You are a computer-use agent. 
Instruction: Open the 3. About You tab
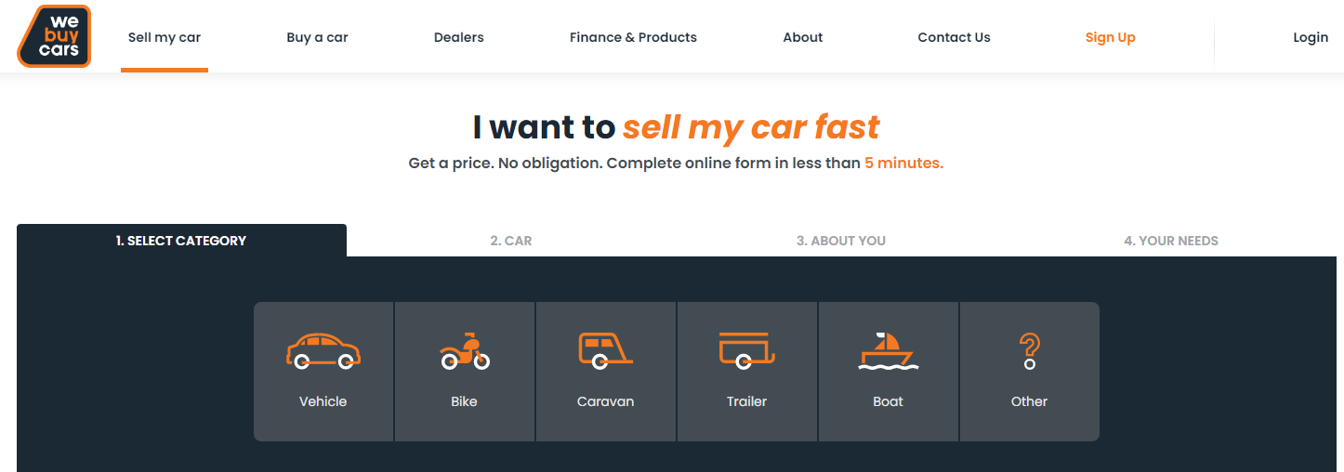841,240
